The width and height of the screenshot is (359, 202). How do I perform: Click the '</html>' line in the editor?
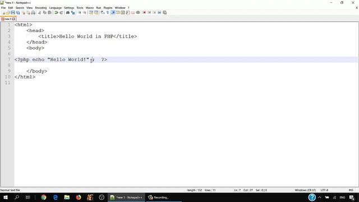tap(25, 77)
